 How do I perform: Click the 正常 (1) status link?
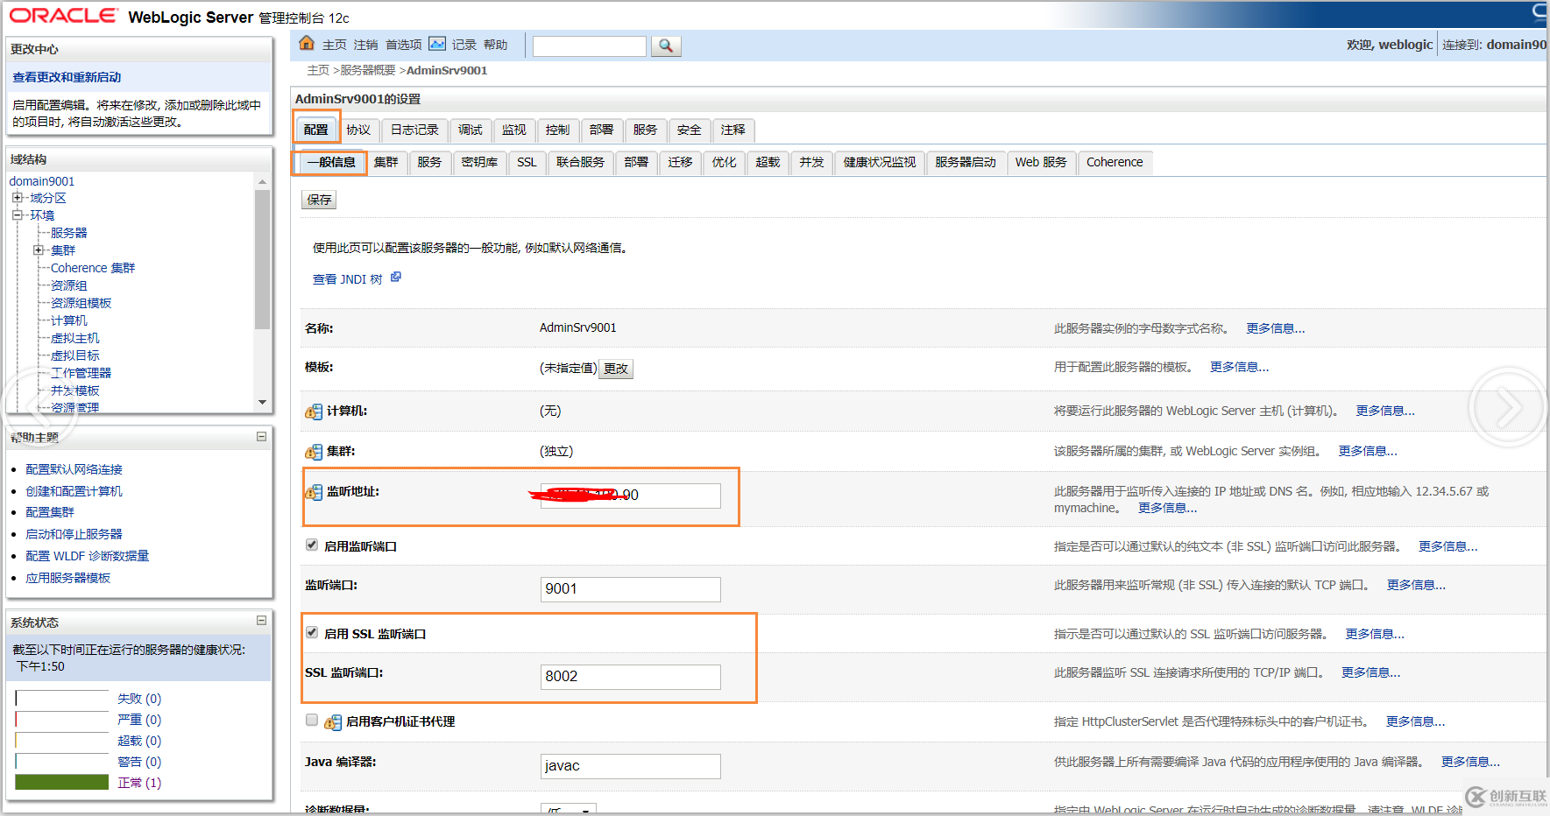139,783
